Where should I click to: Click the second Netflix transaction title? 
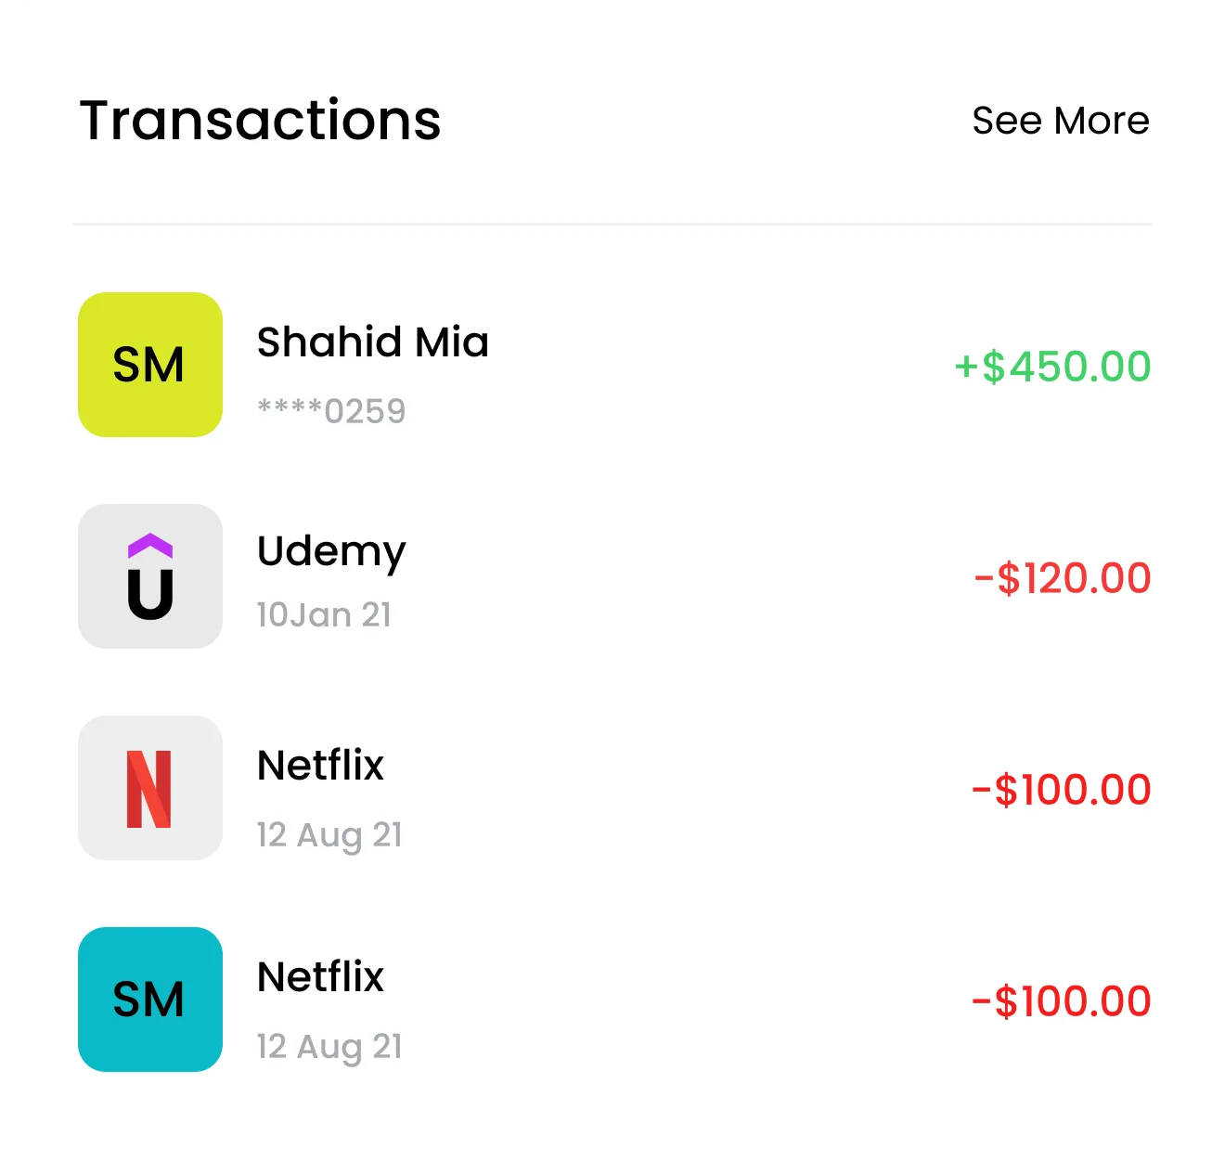[319, 976]
